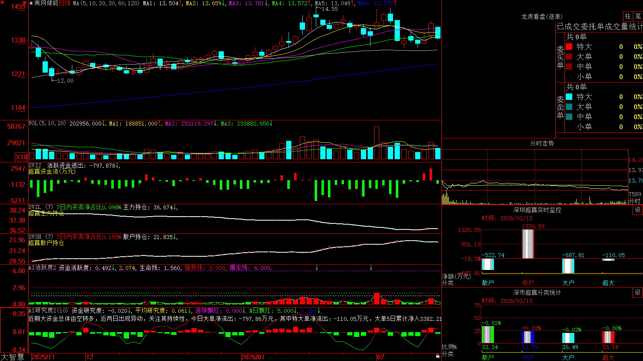Click the 12.00 low price label on the chart
The width and height of the screenshot is (643, 361).
click(x=65, y=81)
